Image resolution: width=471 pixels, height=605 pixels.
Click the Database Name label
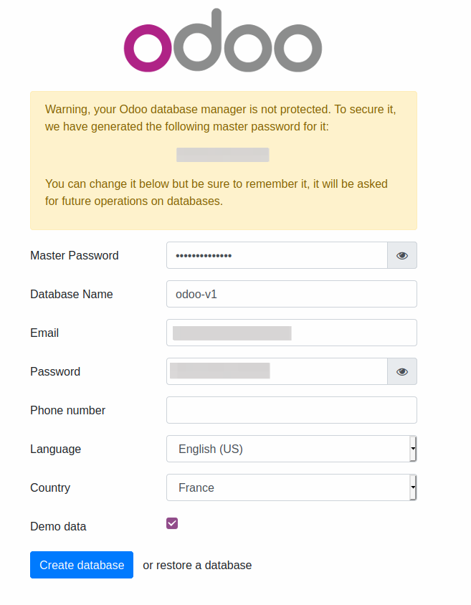[72, 294]
